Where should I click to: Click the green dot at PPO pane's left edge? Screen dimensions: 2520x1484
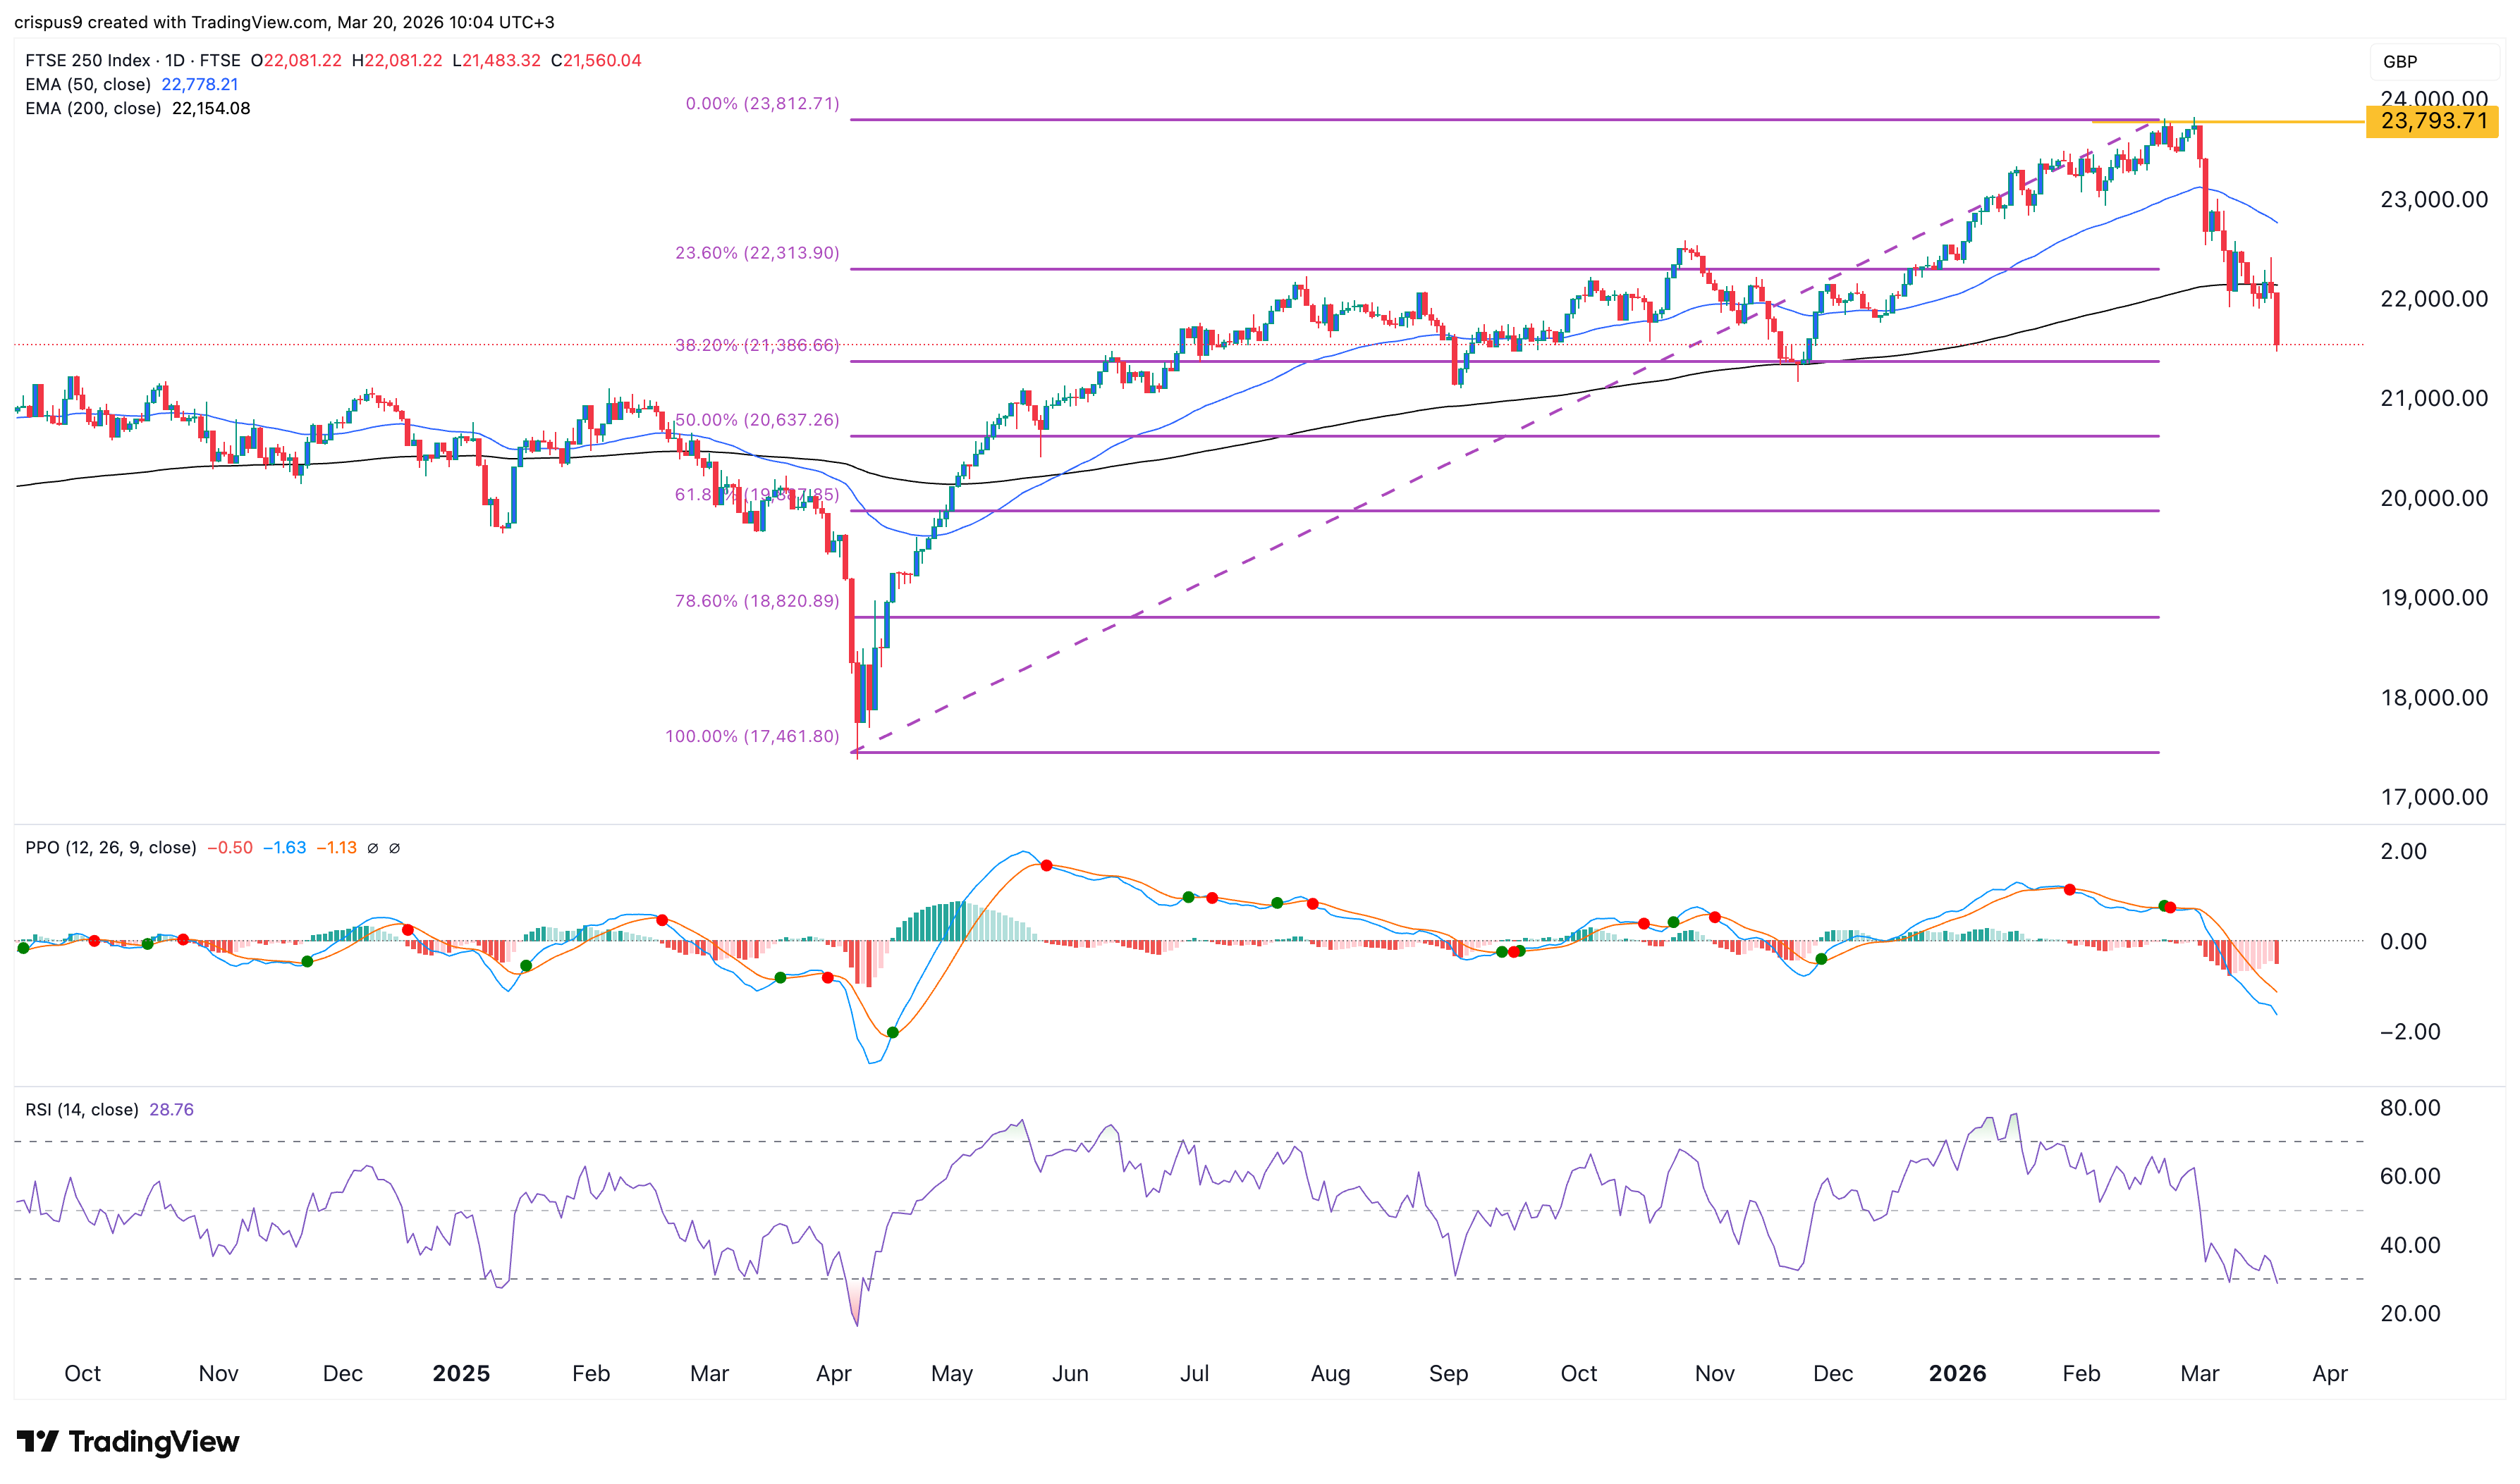click(23, 947)
